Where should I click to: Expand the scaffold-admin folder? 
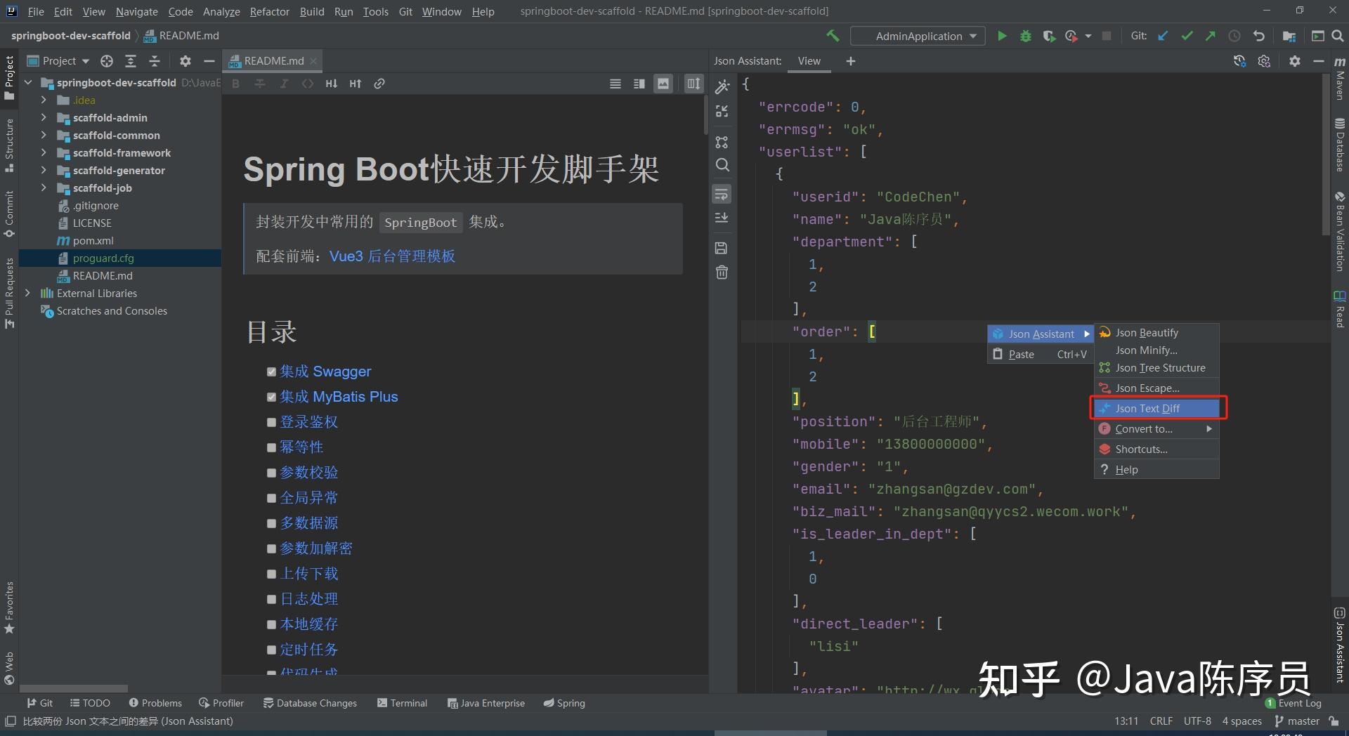point(44,117)
